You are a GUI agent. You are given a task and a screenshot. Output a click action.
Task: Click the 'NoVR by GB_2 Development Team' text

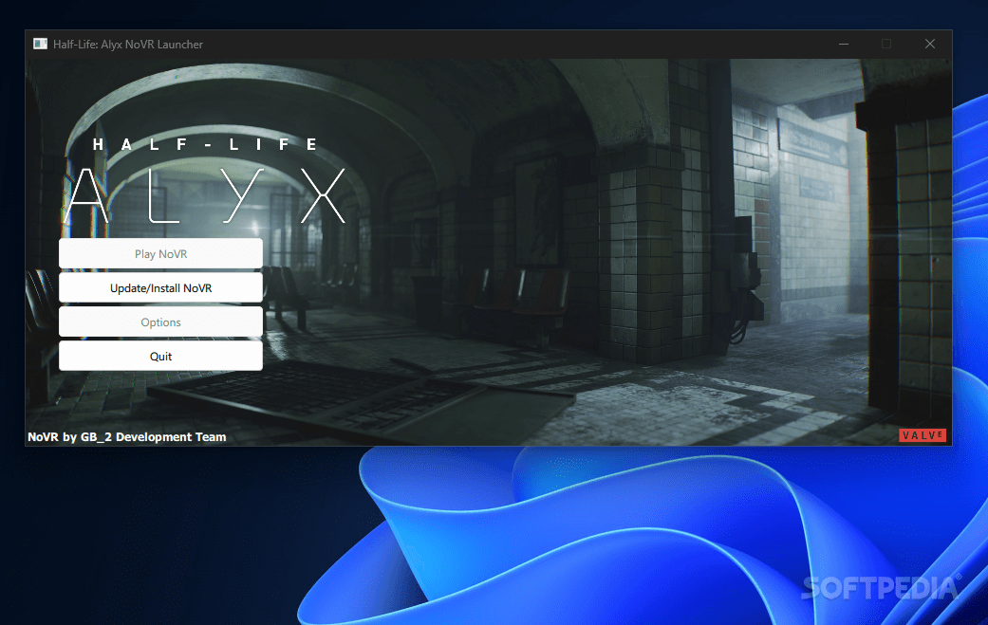(x=126, y=437)
